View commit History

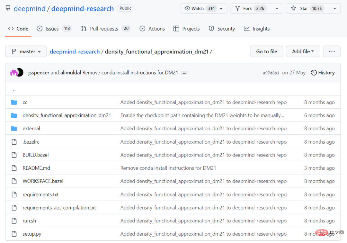click(323, 73)
